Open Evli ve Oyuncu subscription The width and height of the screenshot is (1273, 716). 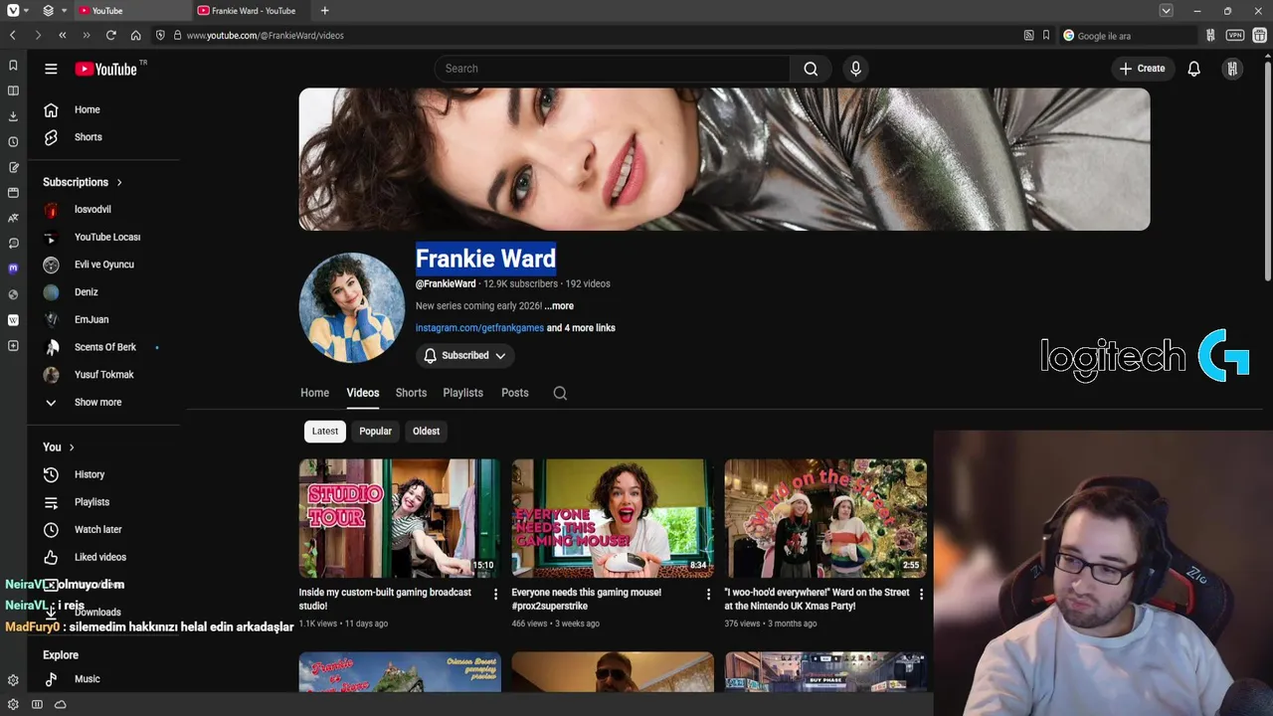coord(104,265)
